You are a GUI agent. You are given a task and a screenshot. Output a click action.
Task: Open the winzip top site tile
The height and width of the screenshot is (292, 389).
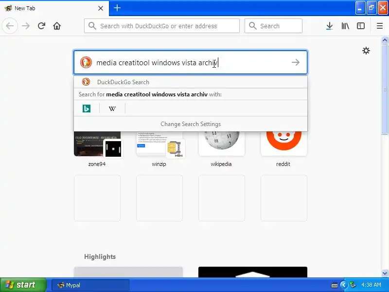point(159,149)
